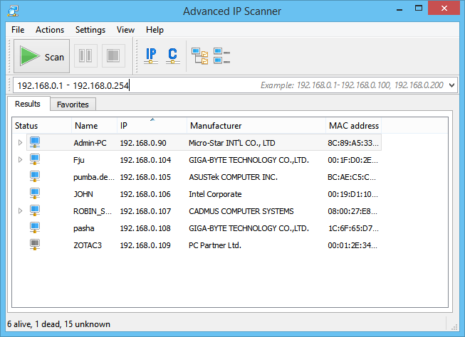Open the Actions menu
Image resolution: width=465 pixels, height=337 pixels.
click(x=50, y=30)
